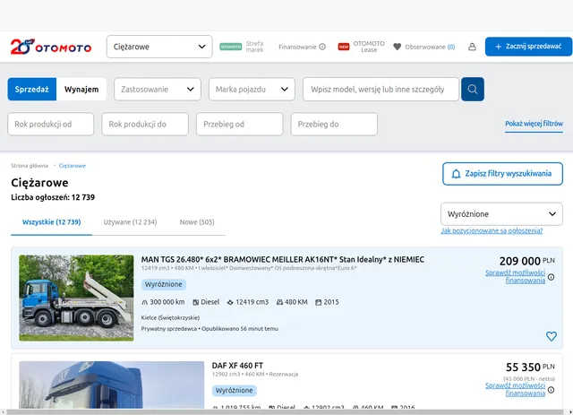Select the Nowe (505) tab
Screen dimensions: 573x415
[x=197, y=221]
